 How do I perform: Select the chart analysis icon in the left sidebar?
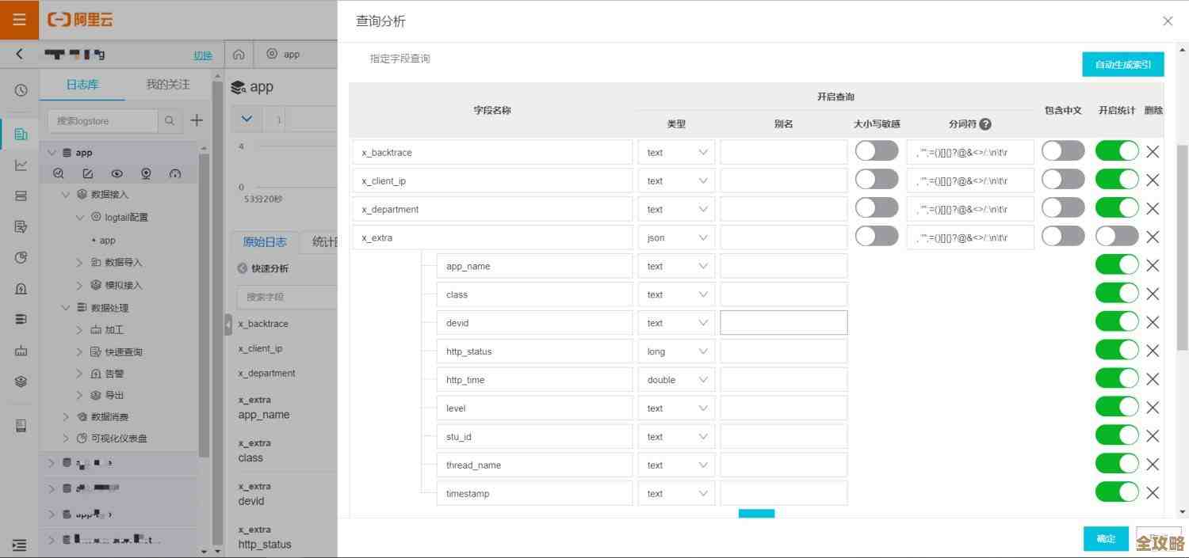(x=20, y=165)
